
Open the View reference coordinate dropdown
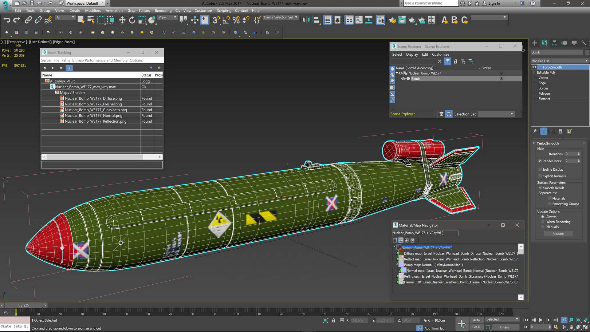[167, 18]
